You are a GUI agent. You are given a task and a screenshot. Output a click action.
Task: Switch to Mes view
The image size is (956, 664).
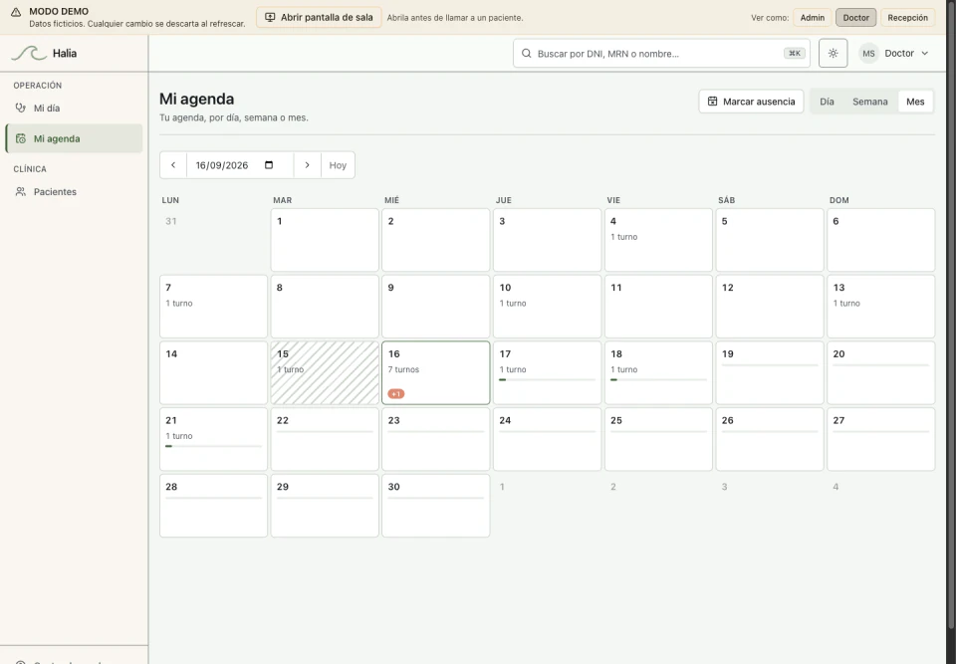(x=915, y=102)
